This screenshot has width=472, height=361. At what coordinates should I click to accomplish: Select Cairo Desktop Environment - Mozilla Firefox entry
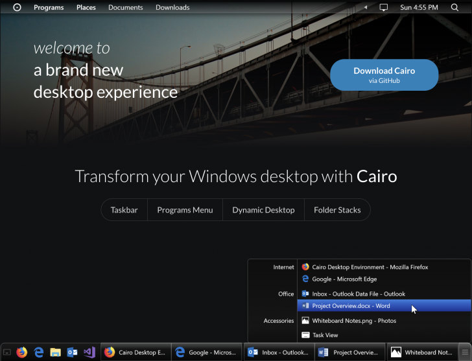point(384,267)
